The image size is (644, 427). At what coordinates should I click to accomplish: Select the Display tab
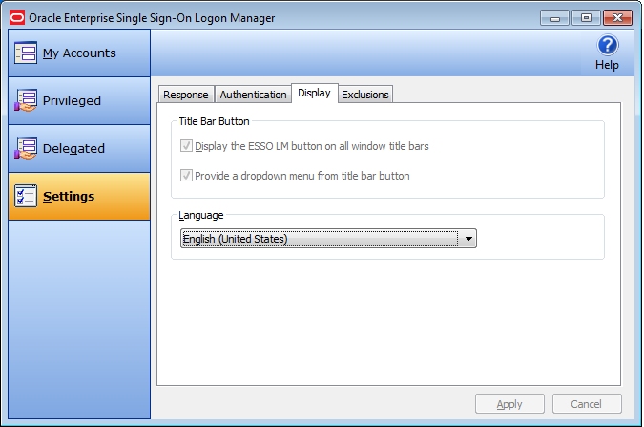314,93
